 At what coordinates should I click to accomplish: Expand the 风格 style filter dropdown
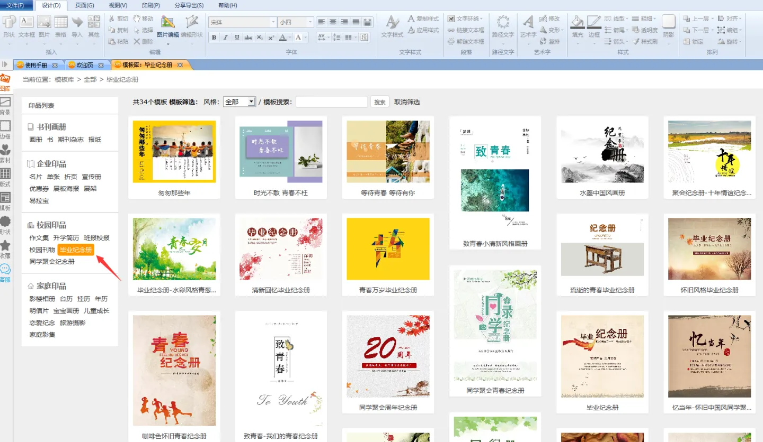pos(251,102)
